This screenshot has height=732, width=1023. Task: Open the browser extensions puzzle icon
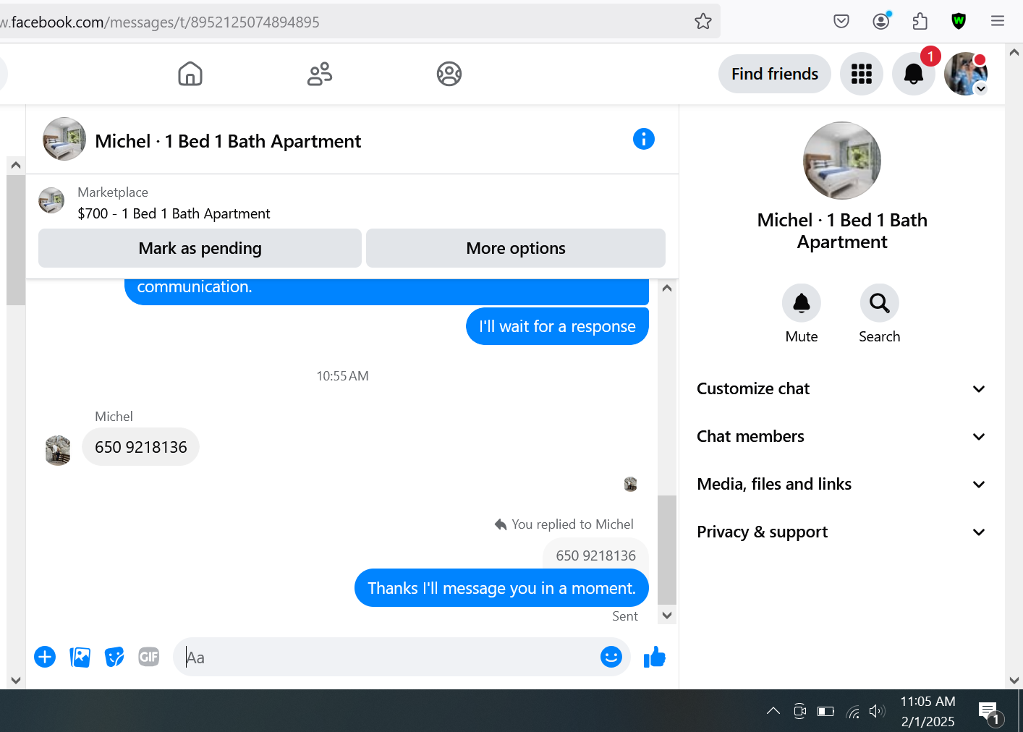click(x=920, y=22)
